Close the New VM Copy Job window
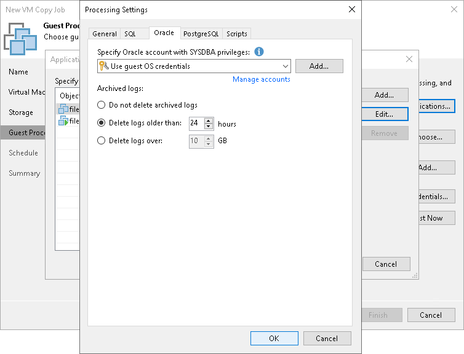Viewport: 464px width, 354px height. tap(454, 9)
